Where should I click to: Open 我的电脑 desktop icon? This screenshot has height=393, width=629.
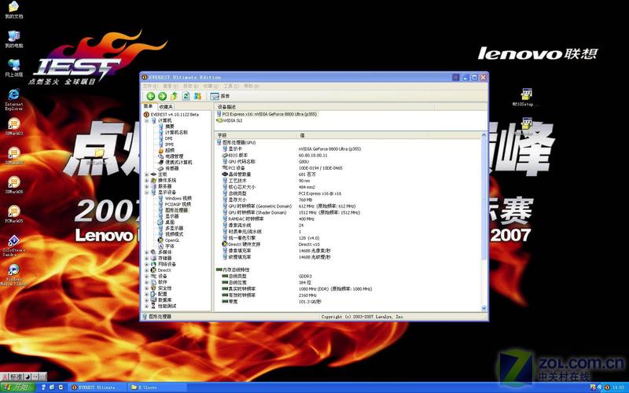(13, 39)
